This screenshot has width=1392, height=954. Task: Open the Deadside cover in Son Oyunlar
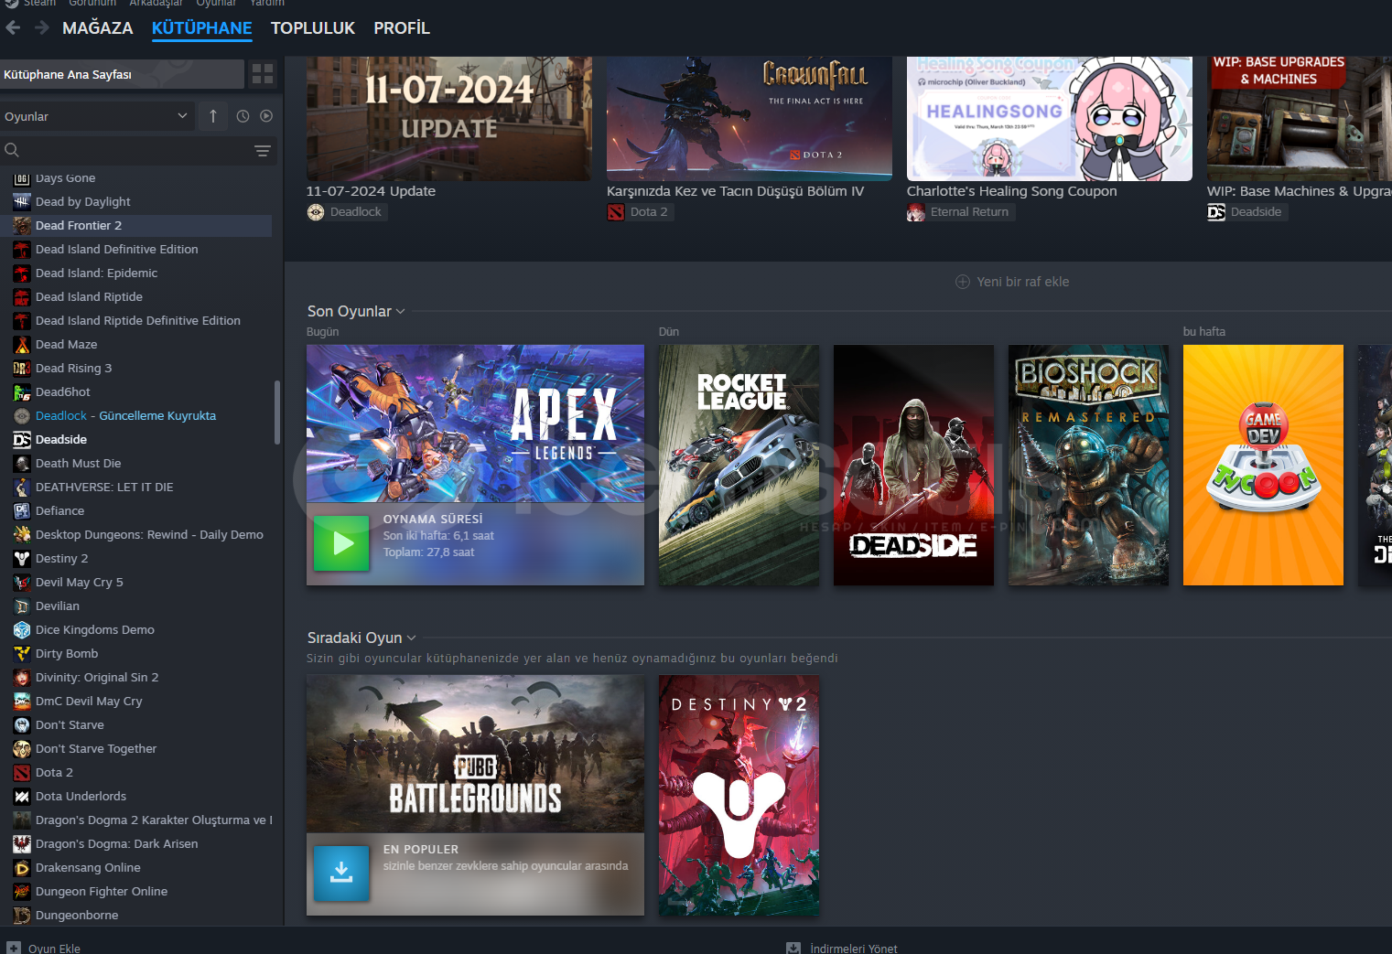tap(913, 465)
